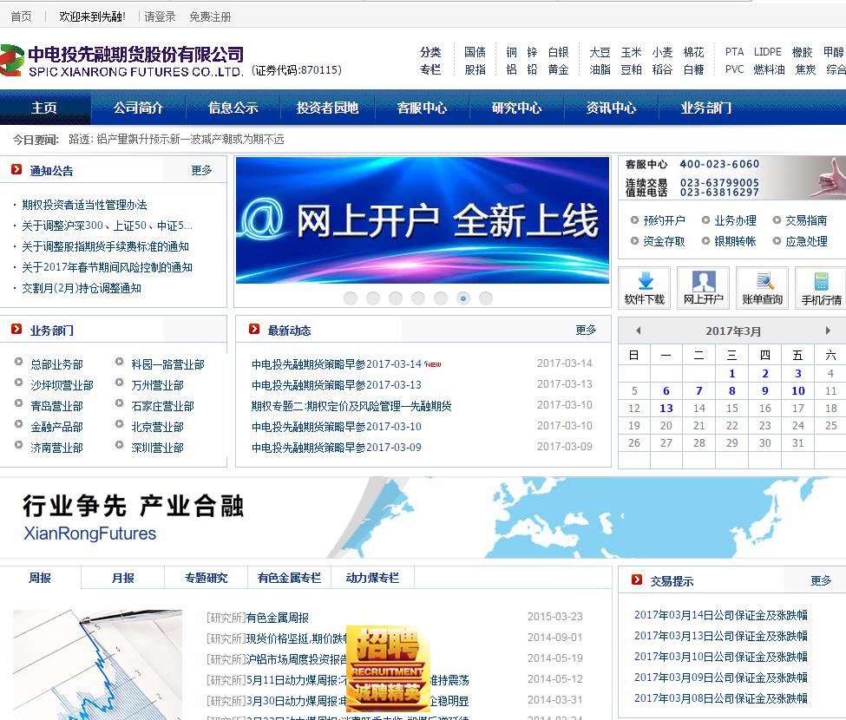Click 更多 in 通知公告 panel
The width and height of the screenshot is (846, 720).
(202, 170)
